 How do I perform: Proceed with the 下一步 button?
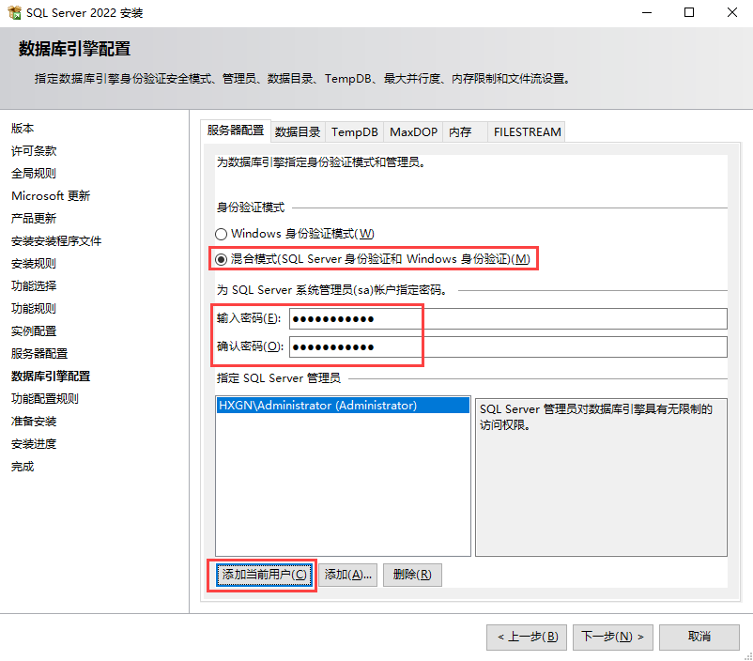tap(612, 637)
